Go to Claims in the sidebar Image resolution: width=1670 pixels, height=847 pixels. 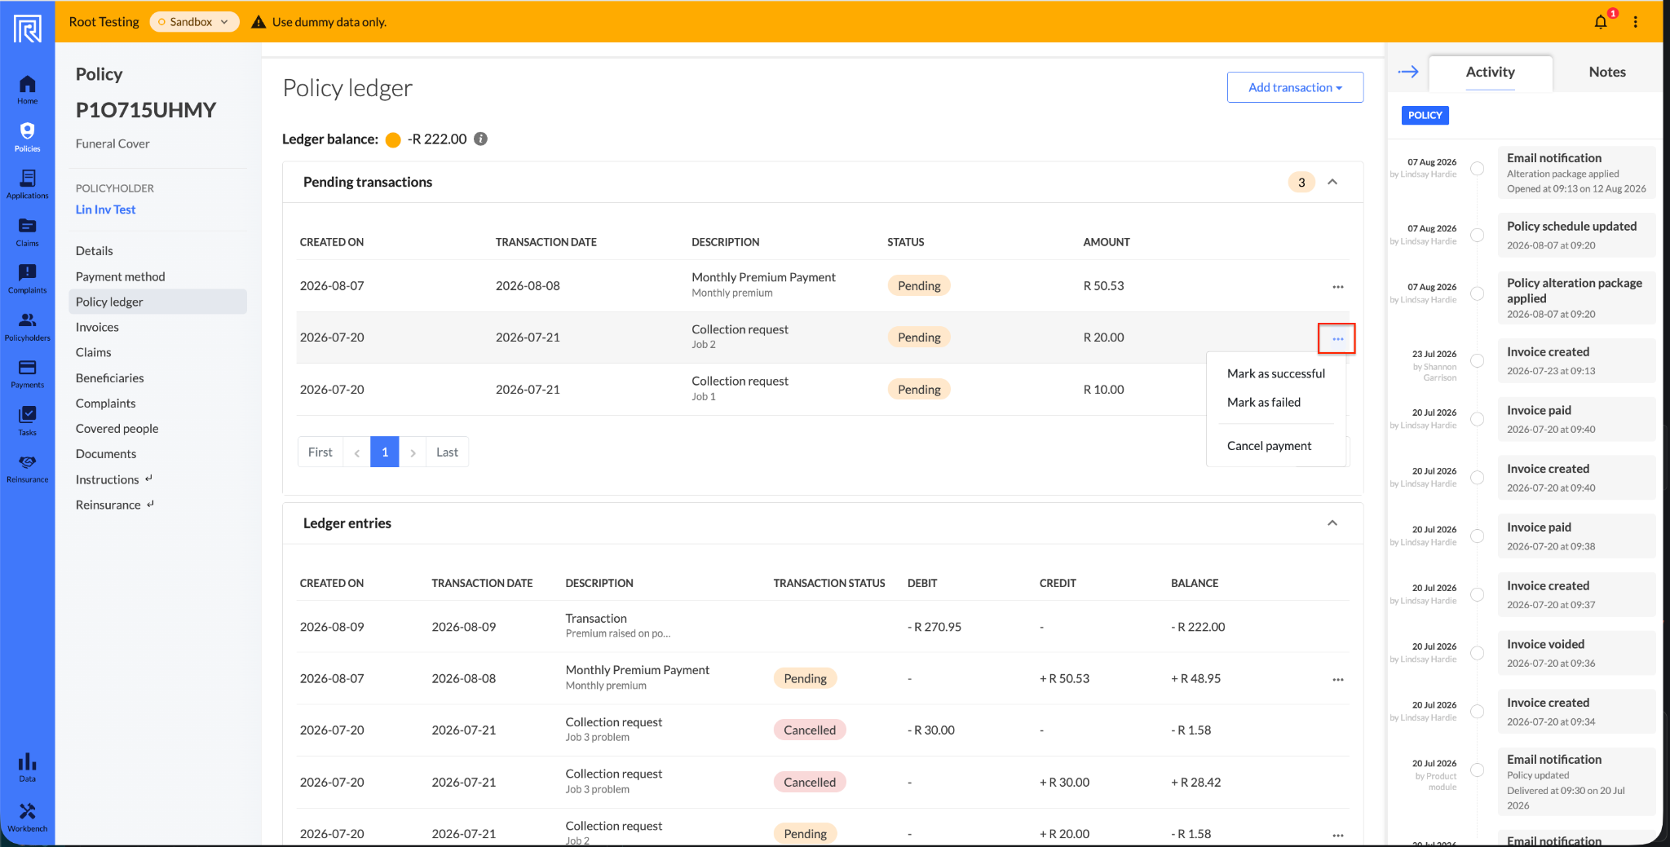coord(27,232)
